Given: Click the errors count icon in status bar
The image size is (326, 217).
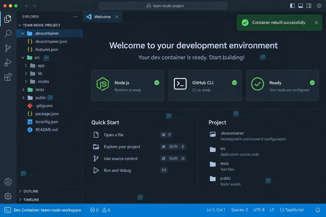Looking at the screenshot, I should 93,210.
